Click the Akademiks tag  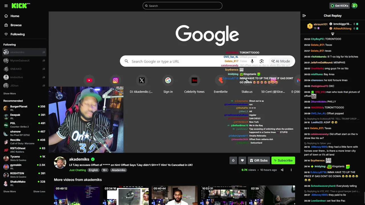coord(118,170)
